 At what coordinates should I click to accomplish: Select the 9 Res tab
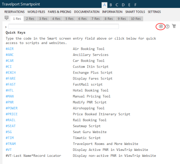coord(122,19)
